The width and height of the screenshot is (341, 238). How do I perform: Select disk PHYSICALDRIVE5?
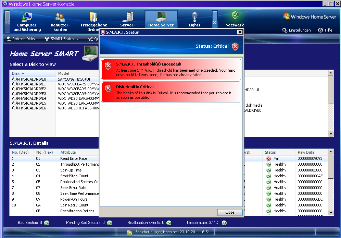coord(29,103)
